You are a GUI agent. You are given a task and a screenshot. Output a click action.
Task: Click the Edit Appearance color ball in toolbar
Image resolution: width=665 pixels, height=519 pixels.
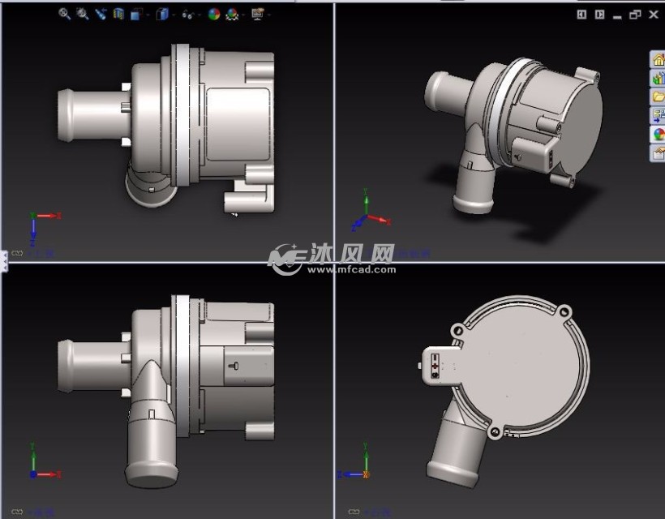point(214,14)
